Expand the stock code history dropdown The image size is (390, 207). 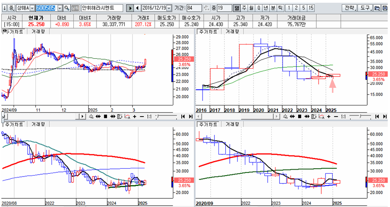[x=60, y=8]
